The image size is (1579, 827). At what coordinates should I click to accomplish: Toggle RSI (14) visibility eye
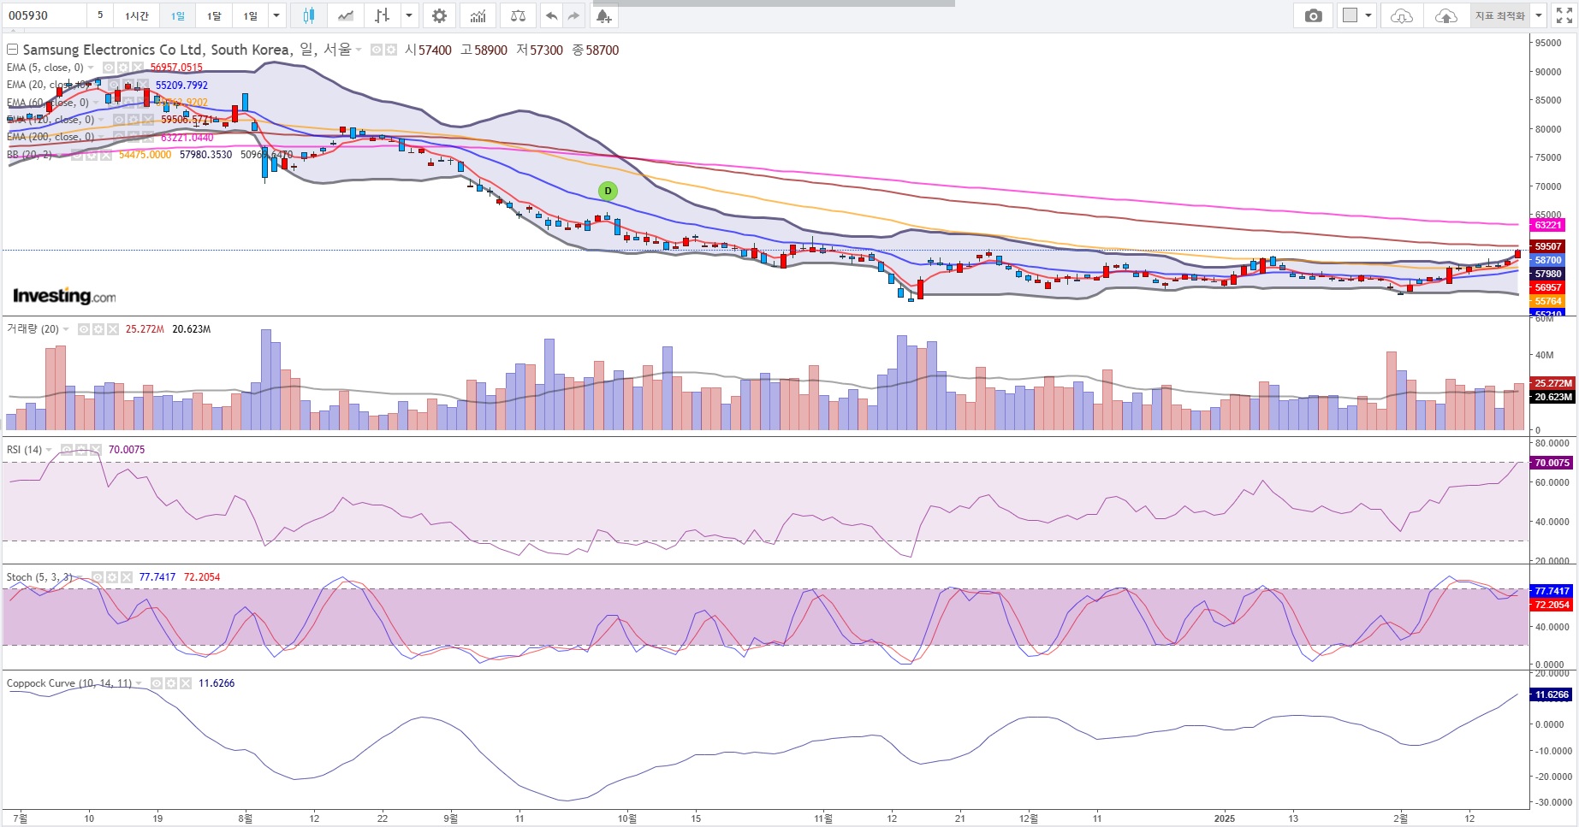pyautogui.click(x=67, y=450)
